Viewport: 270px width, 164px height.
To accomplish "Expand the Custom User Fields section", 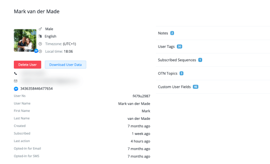I will coord(174,87).
